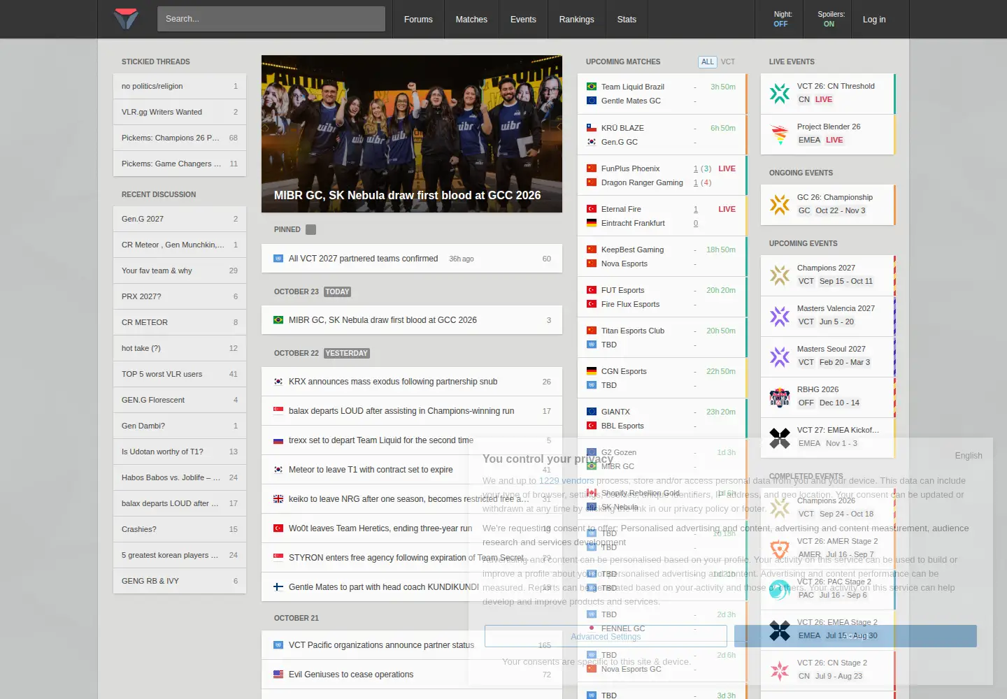The image size is (1007, 699).
Task: Click the GC 26: Championship event icon
Action: pyautogui.click(x=780, y=204)
